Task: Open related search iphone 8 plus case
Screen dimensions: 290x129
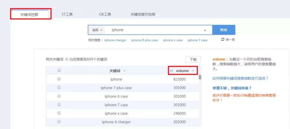Action: tap(144, 40)
